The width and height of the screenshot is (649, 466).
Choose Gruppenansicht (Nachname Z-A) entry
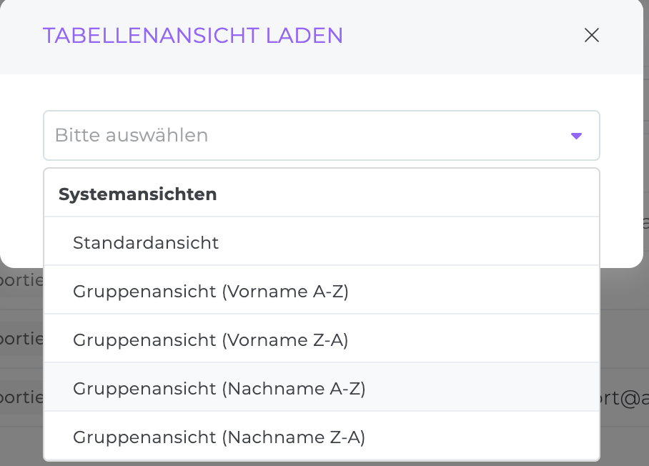[x=219, y=437]
